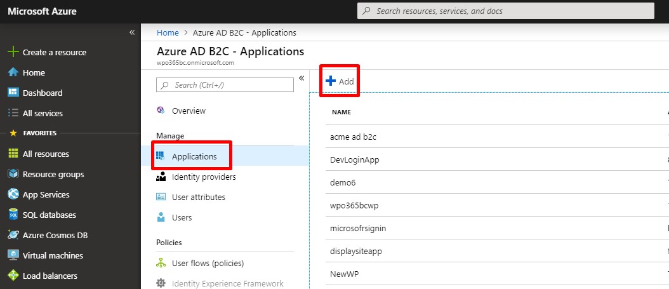Click the Microsoft Azure logo text
669x289 pixels.
42,11
